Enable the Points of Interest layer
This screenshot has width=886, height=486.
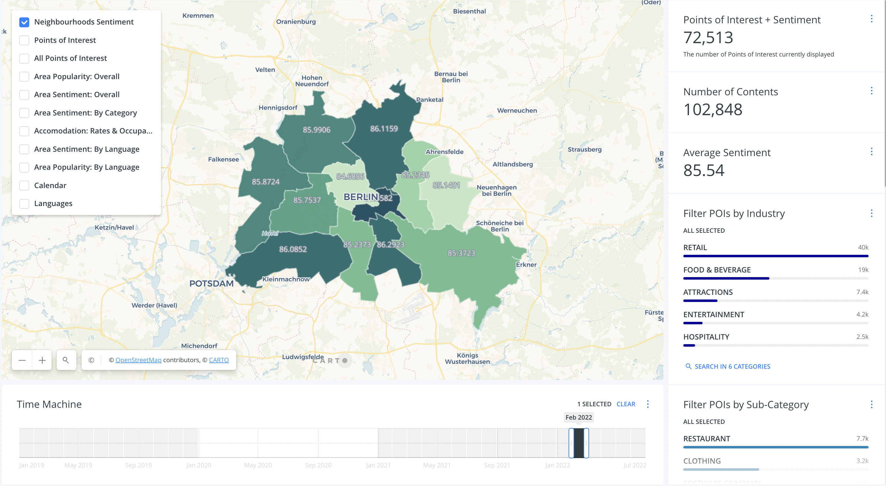click(x=24, y=40)
